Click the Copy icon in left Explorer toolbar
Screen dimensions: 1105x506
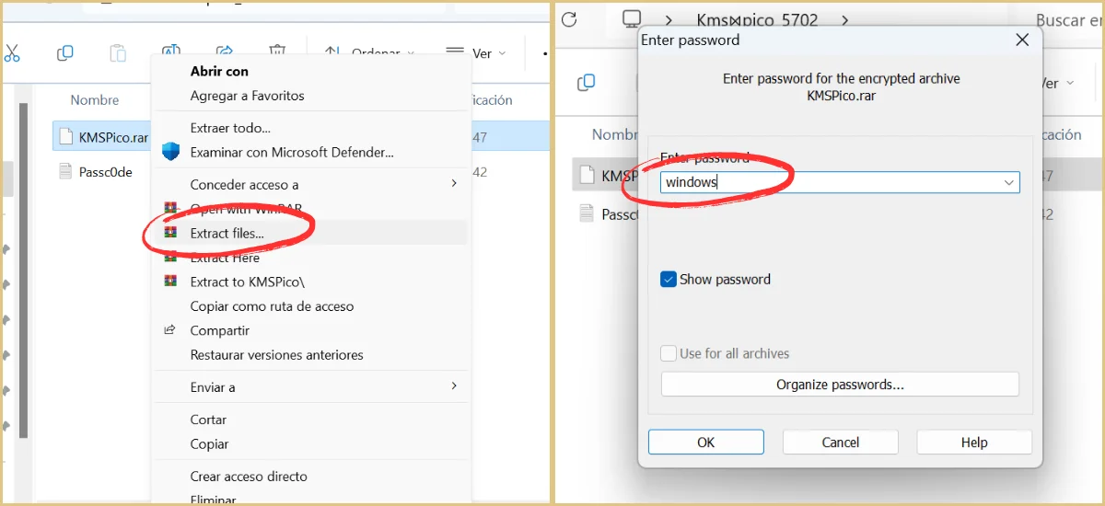[64, 53]
